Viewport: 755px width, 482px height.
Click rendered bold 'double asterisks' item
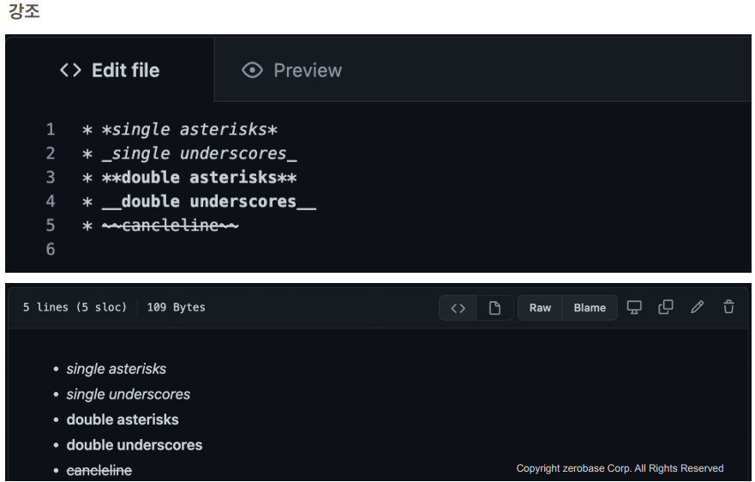(x=123, y=419)
